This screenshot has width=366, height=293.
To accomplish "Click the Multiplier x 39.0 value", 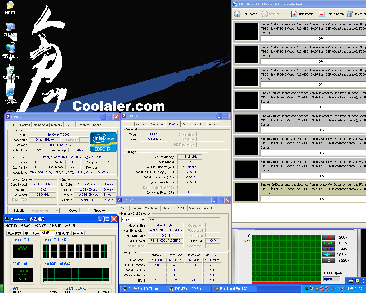I will 42,190.
